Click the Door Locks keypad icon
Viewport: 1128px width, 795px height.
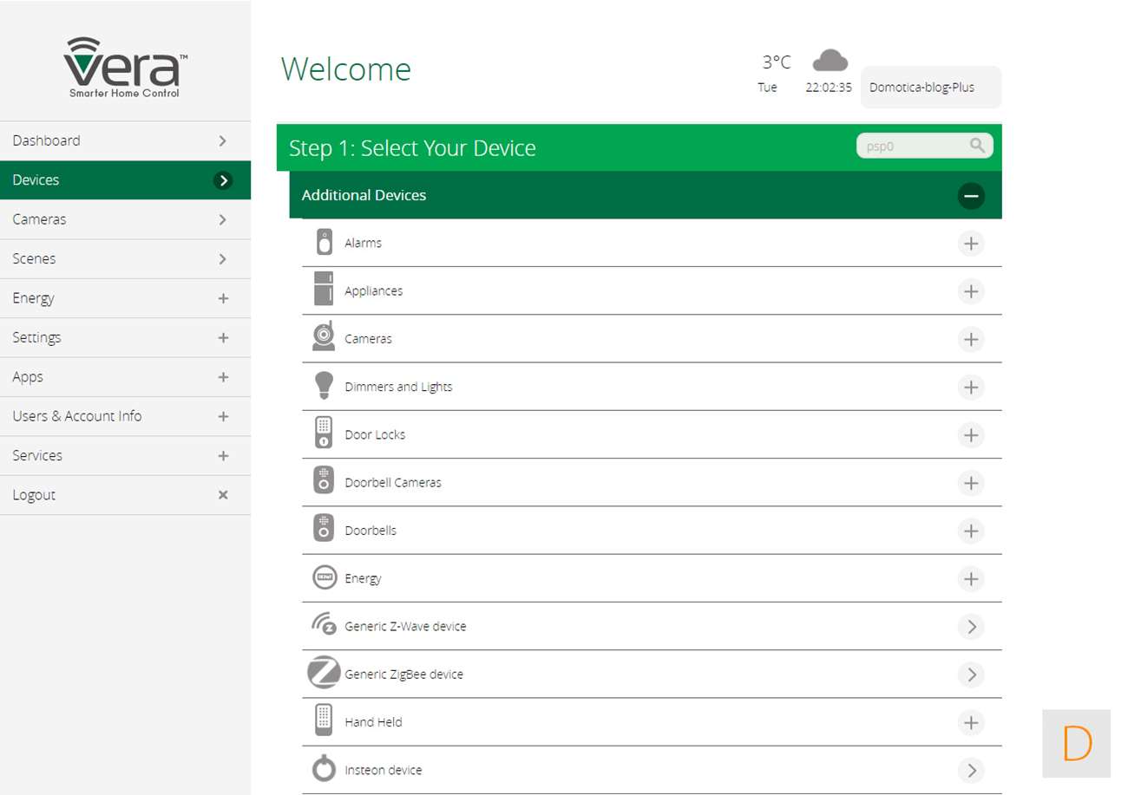pyautogui.click(x=324, y=433)
